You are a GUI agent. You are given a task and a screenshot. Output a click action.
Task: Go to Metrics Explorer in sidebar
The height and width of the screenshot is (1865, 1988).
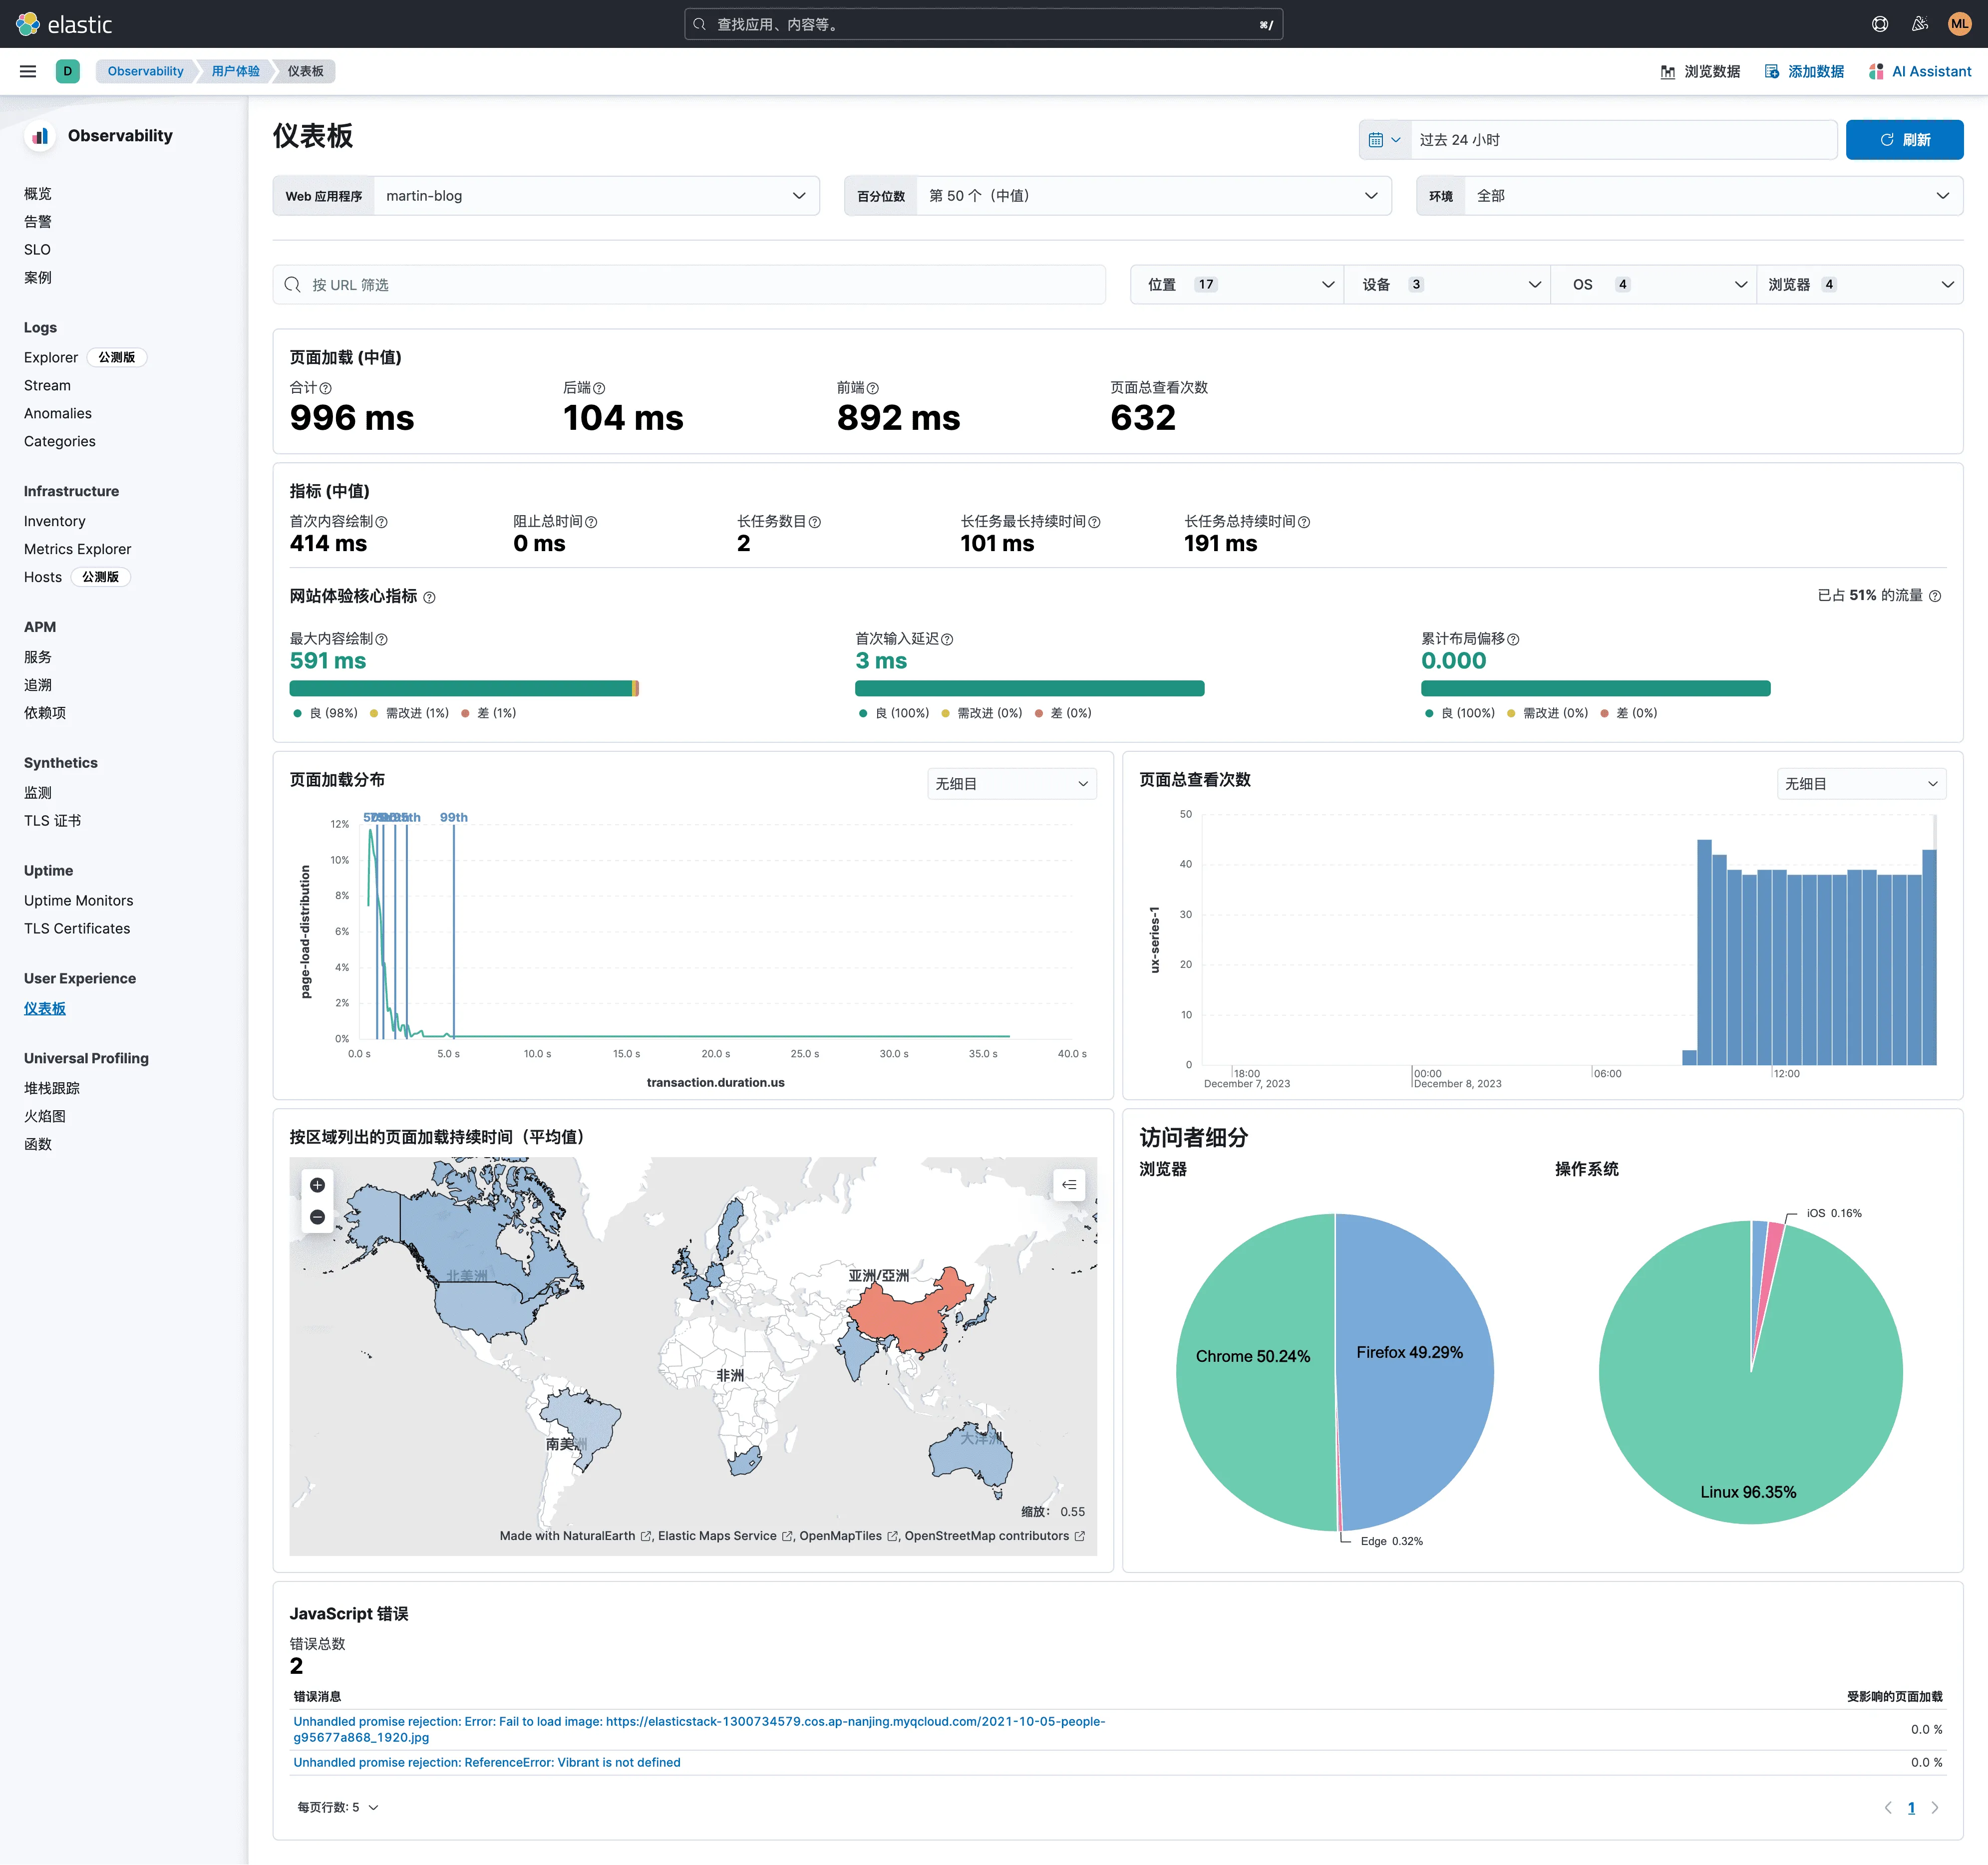[x=77, y=549]
